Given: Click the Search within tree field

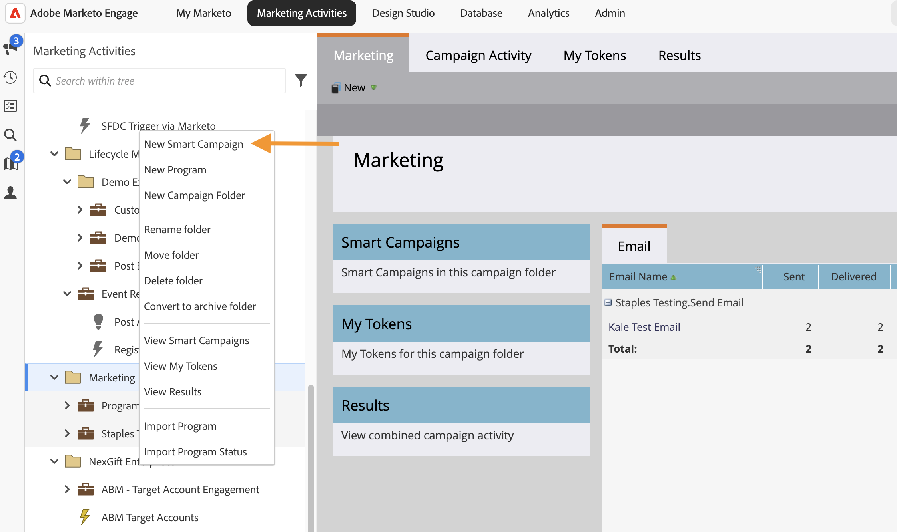Looking at the screenshot, I should click(x=159, y=81).
